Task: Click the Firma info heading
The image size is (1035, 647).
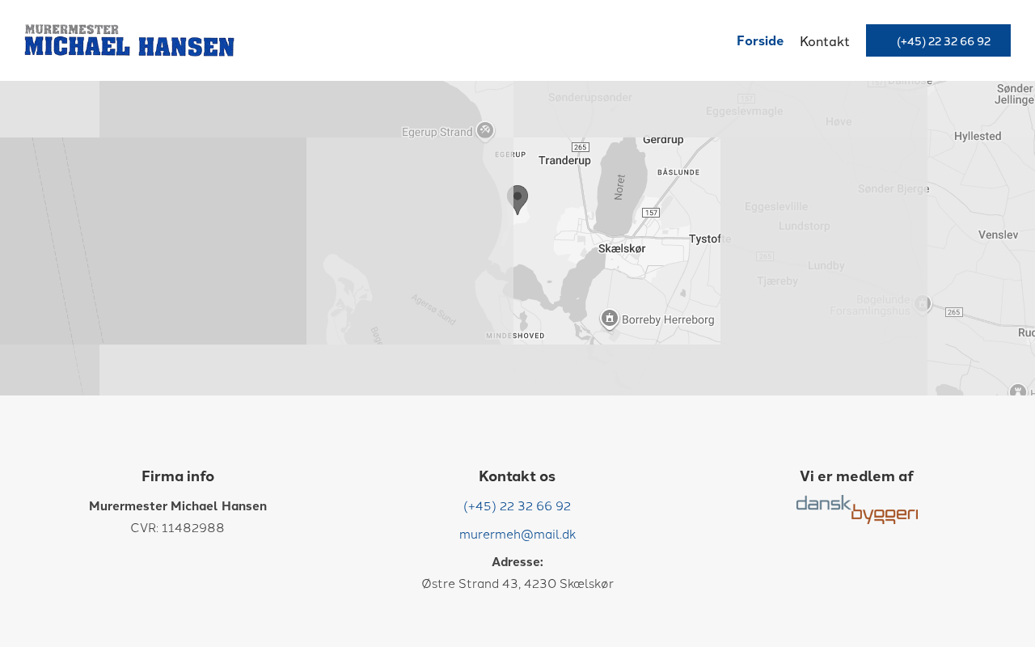Action: coord(178,476)
